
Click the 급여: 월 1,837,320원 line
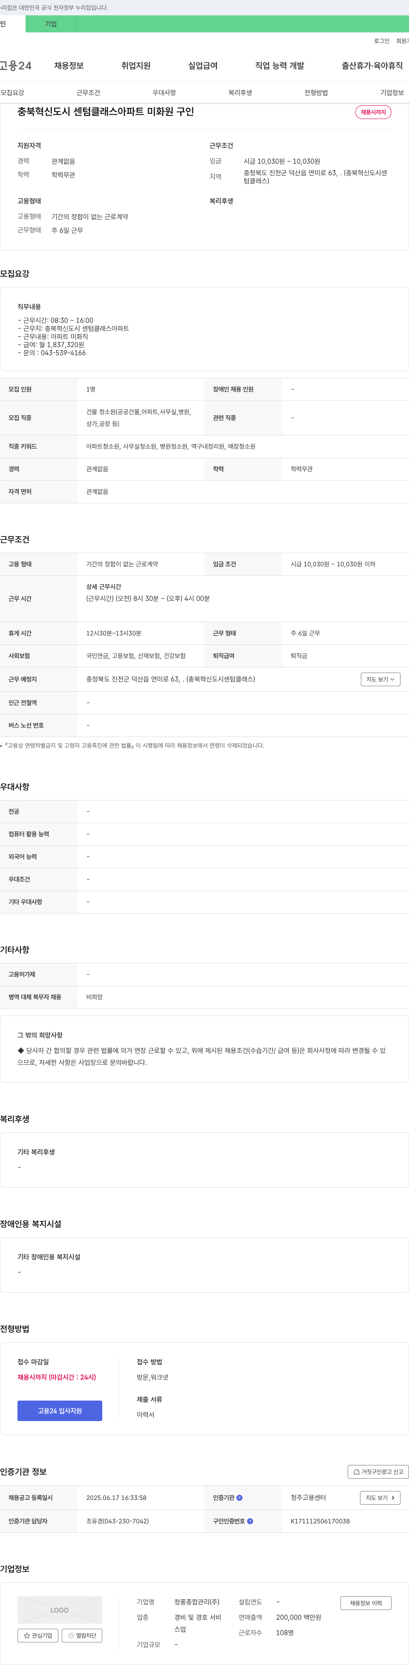[51, 345]
